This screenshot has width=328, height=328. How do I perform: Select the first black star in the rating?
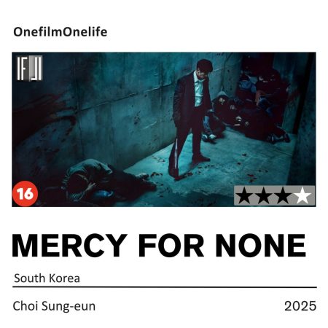pyautogui.click(x=245, y=195)
